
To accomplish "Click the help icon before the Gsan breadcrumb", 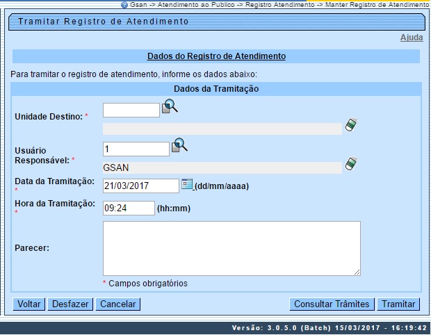I will coord(124,4).
